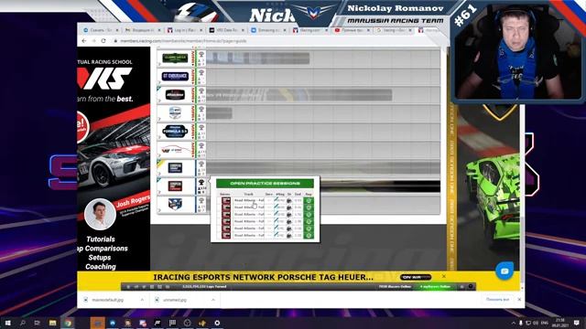
Task: Open File Explorer from taskbar
Action: [x=53, y=323]
